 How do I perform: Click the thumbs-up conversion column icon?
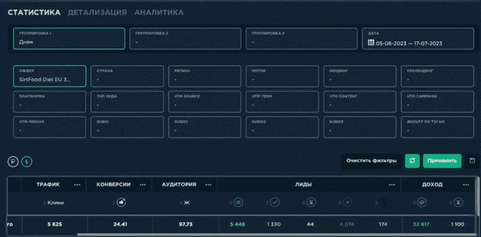[x=121, y=202]
